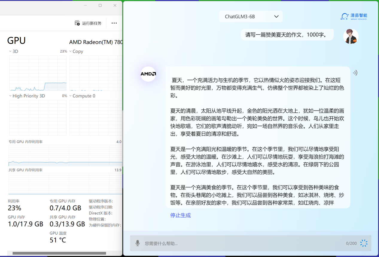379x257 pixels.
Task: Click the user profile avatar photo
Action: (x=351, y=36)
